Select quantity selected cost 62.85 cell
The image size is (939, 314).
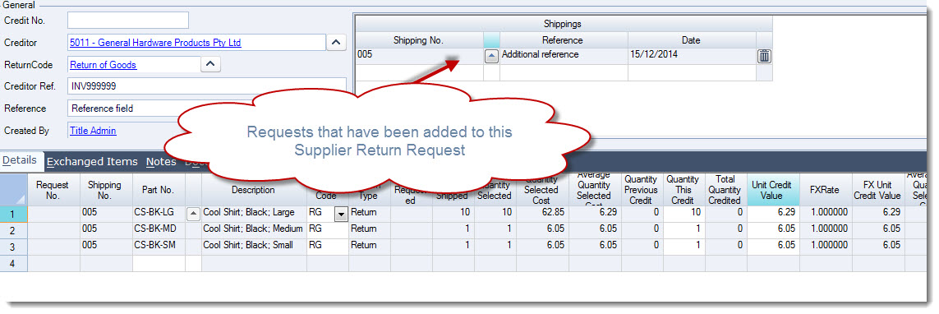coord(541,213)
